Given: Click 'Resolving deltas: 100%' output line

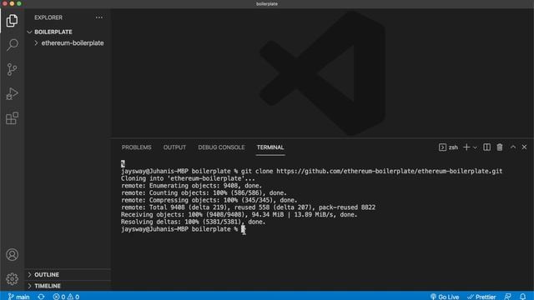Looking at the screenshot, I should pyautogui.click(x=193, y=222).
